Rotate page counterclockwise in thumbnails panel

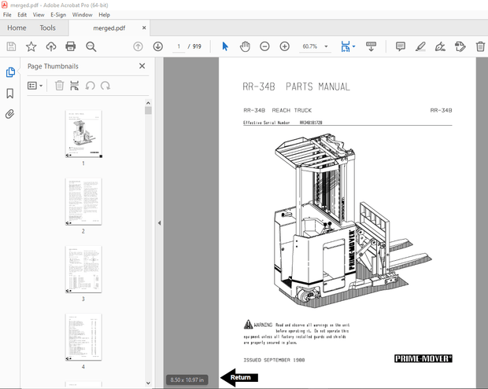(91, 86)
